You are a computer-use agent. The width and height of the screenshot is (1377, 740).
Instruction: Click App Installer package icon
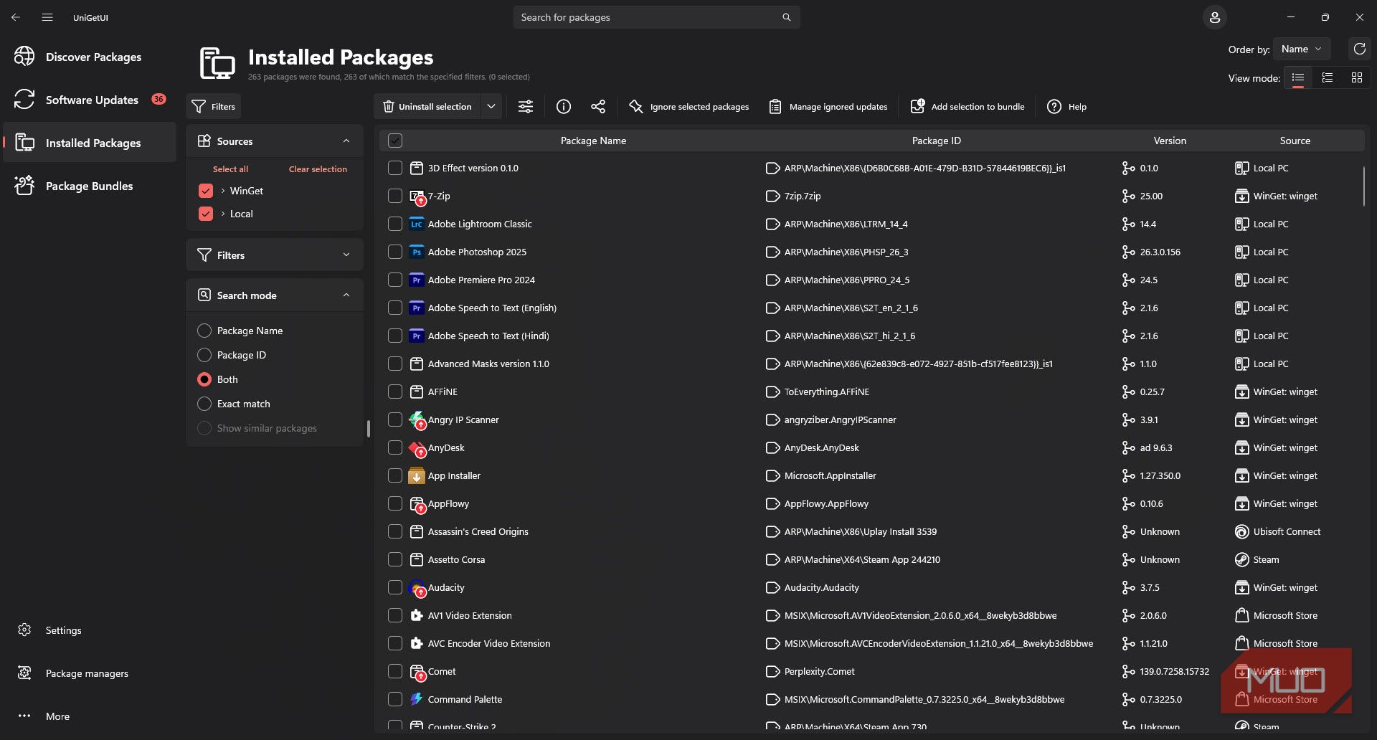click(x=416, y=475)
